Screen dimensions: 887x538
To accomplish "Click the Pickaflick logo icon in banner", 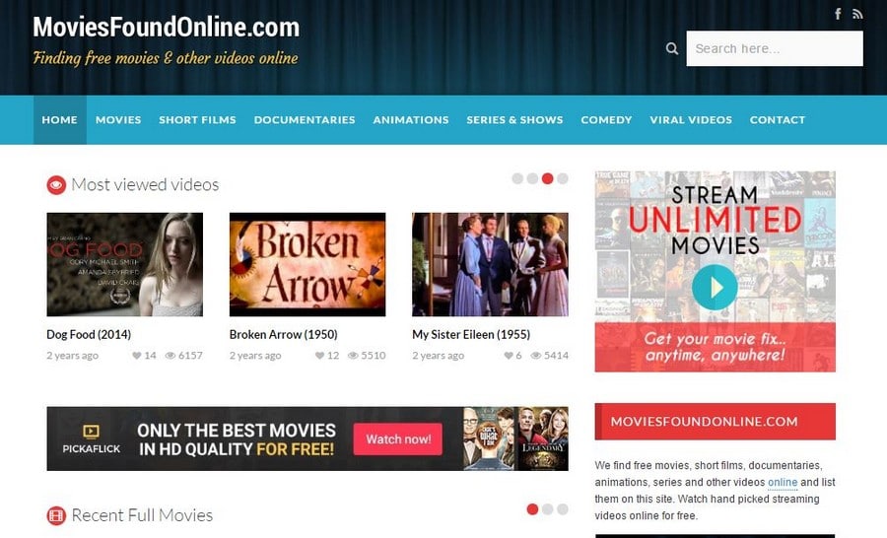I will click(91, 432).
